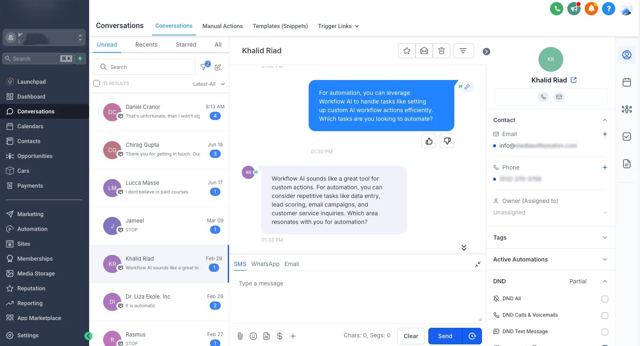Compose new message with pencil icon

point(218,67)
